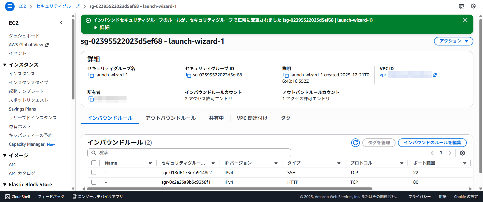Open the AWS services hamburger menu
This screenshot has height=202, width=483.
tap(10, 6)
